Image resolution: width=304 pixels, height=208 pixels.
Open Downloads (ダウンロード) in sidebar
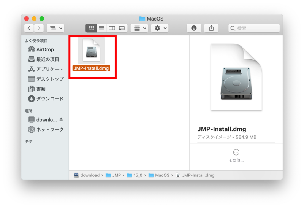(x=45, y=99)
